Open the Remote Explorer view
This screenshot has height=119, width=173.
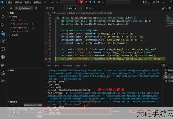(x=3, y=49)
